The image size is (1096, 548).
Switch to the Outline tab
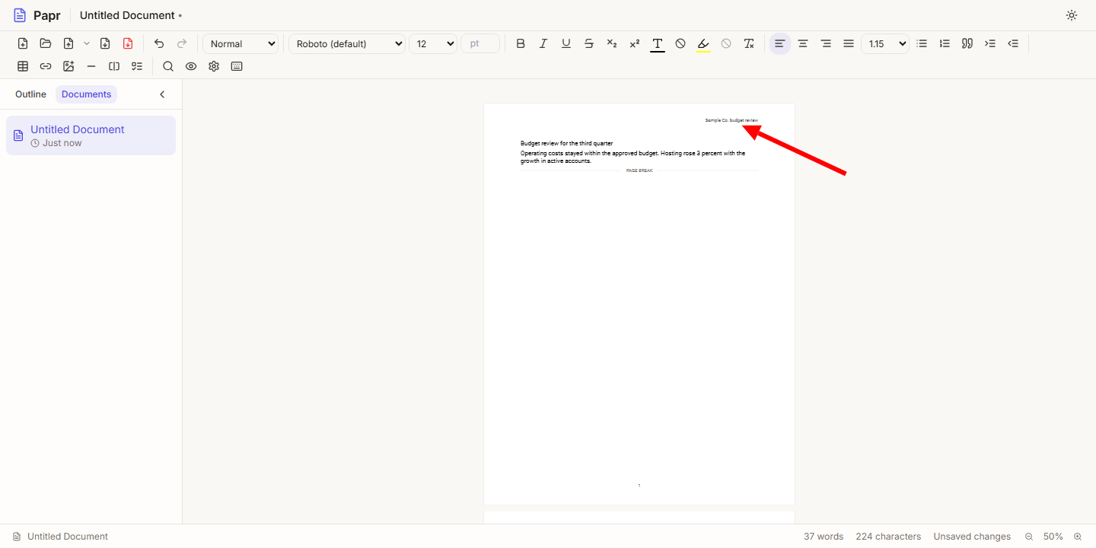point(30,94)
